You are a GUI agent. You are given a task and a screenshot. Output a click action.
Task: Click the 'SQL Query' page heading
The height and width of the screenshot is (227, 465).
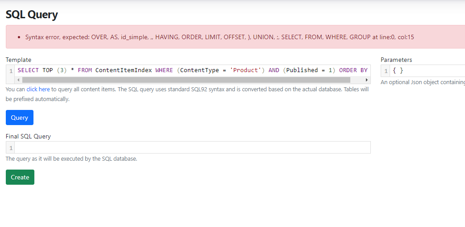(x=32, y=15)
